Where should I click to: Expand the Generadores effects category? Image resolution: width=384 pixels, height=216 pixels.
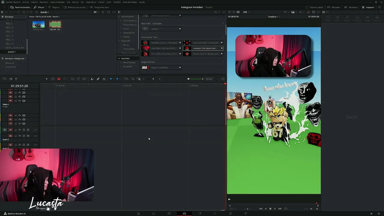[121, 33]
